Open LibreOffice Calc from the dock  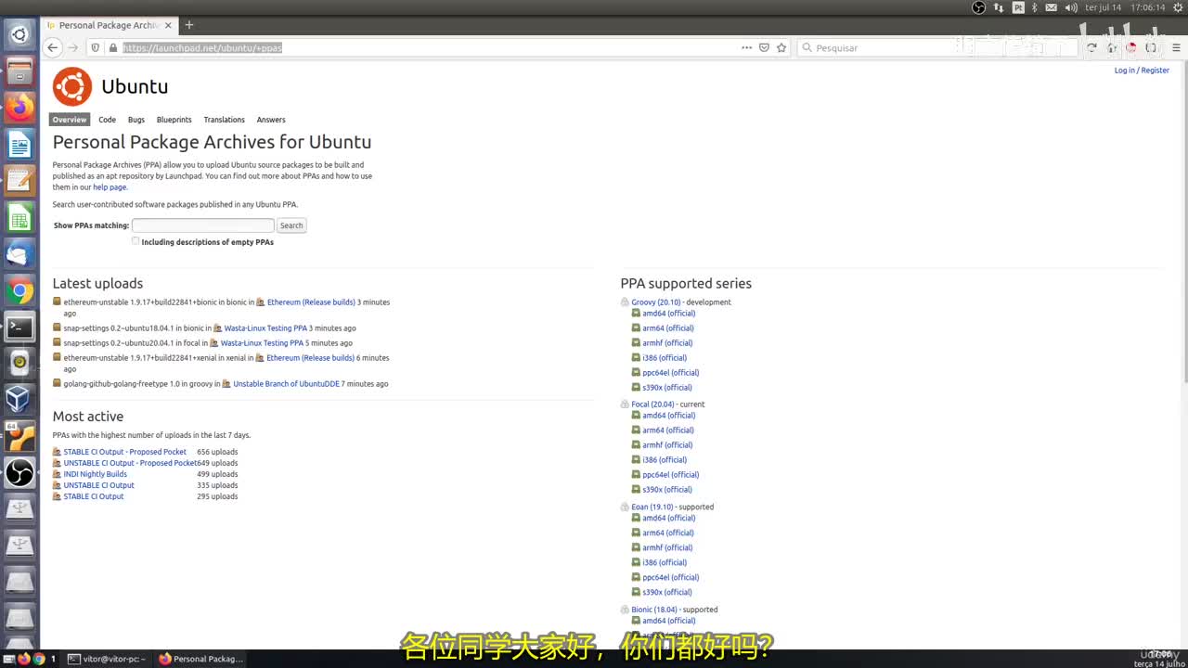point(19,217)
